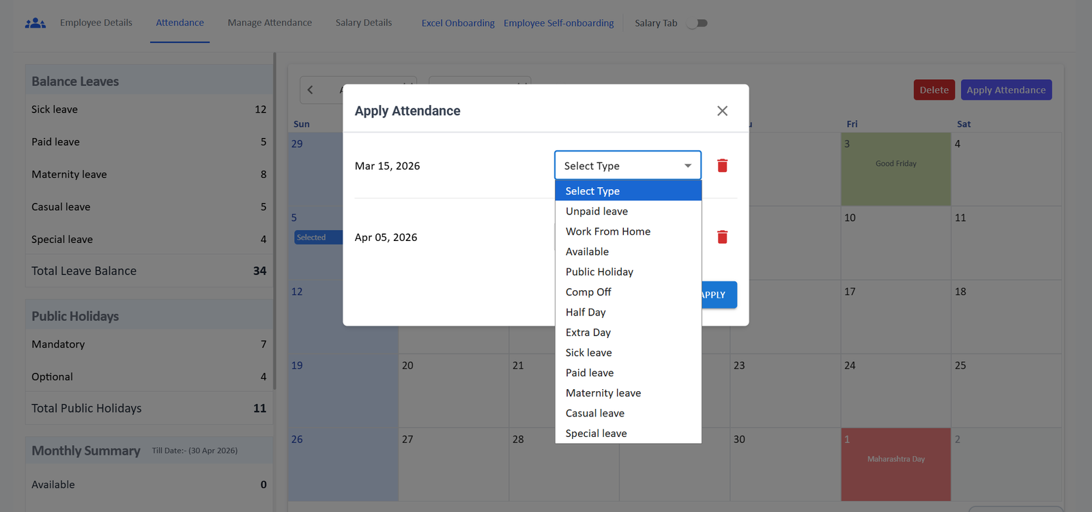
Task: Click the Selected tag on April 5
Action: [318, 238]
